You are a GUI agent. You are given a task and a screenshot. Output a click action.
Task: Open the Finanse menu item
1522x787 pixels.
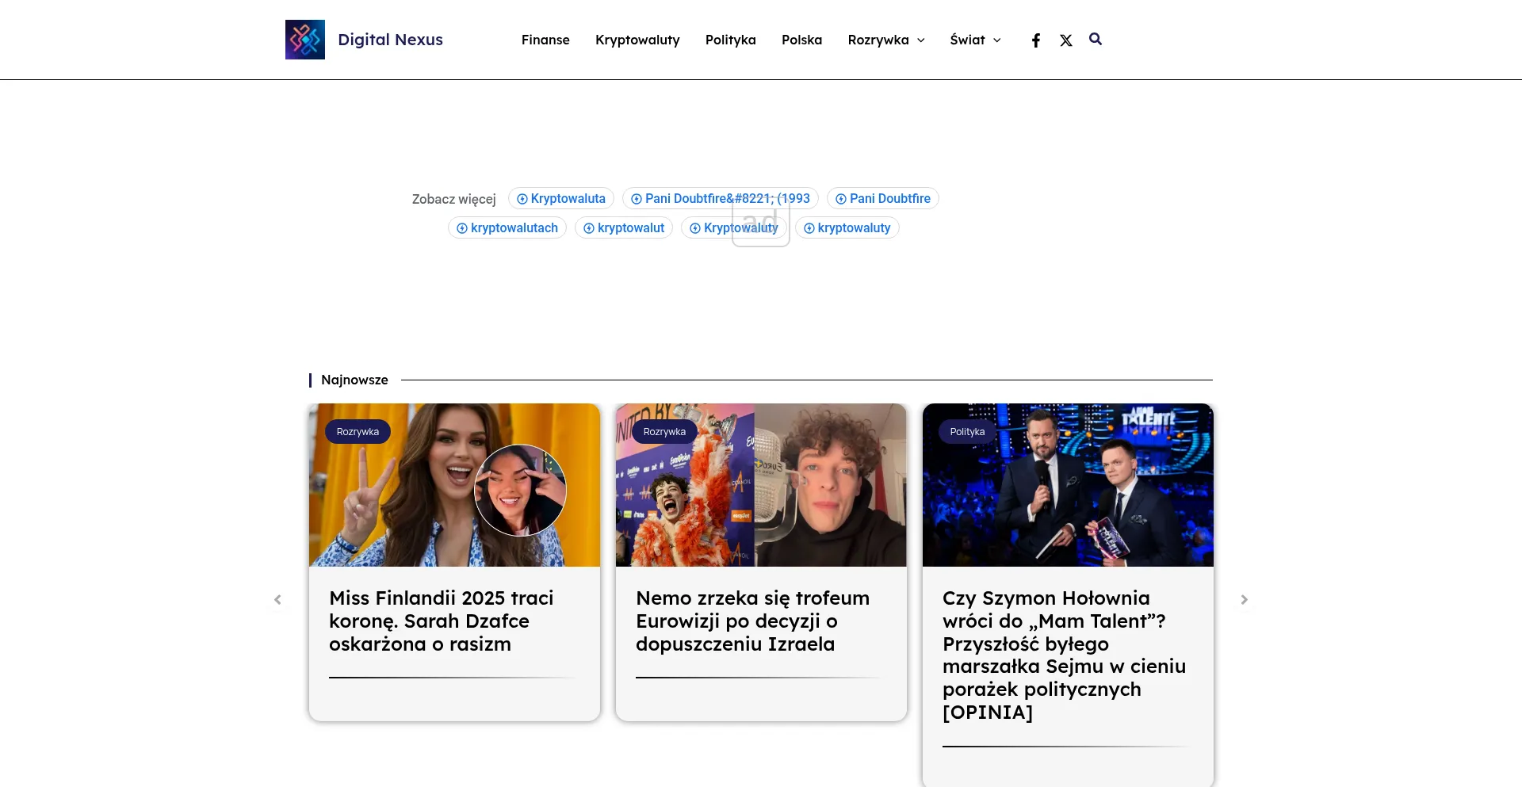point(545,40)
